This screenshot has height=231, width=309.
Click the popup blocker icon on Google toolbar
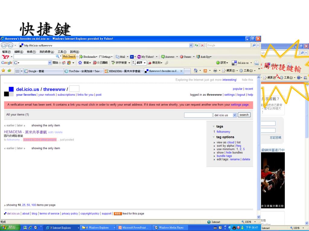(95, 63)
